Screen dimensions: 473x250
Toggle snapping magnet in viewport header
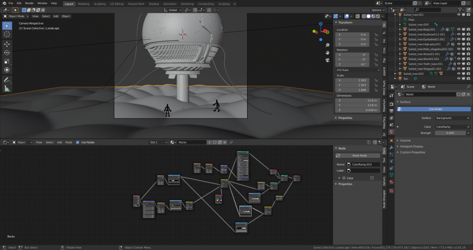[x=195, y=10]
